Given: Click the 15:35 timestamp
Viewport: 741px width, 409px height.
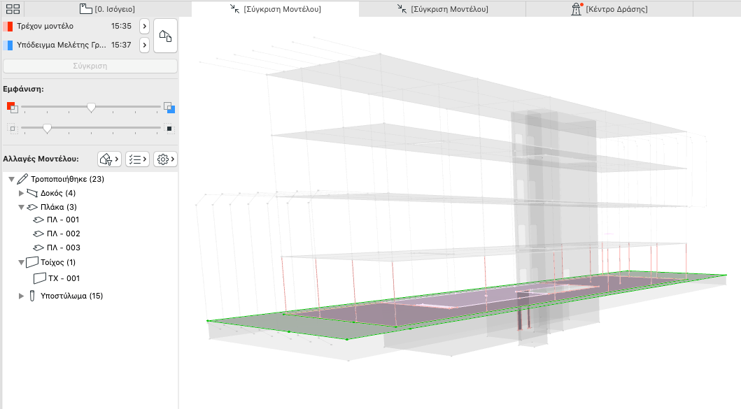Looking at the screenshot, I should pos(121,27).
